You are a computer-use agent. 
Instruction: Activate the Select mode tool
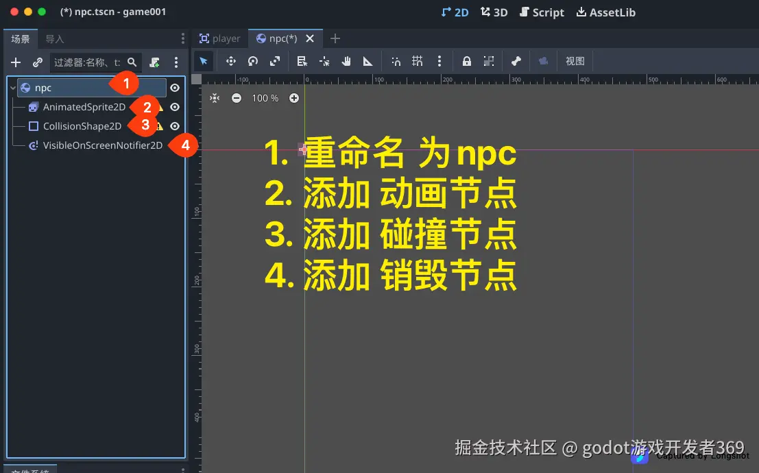click(x=204, y=61)
